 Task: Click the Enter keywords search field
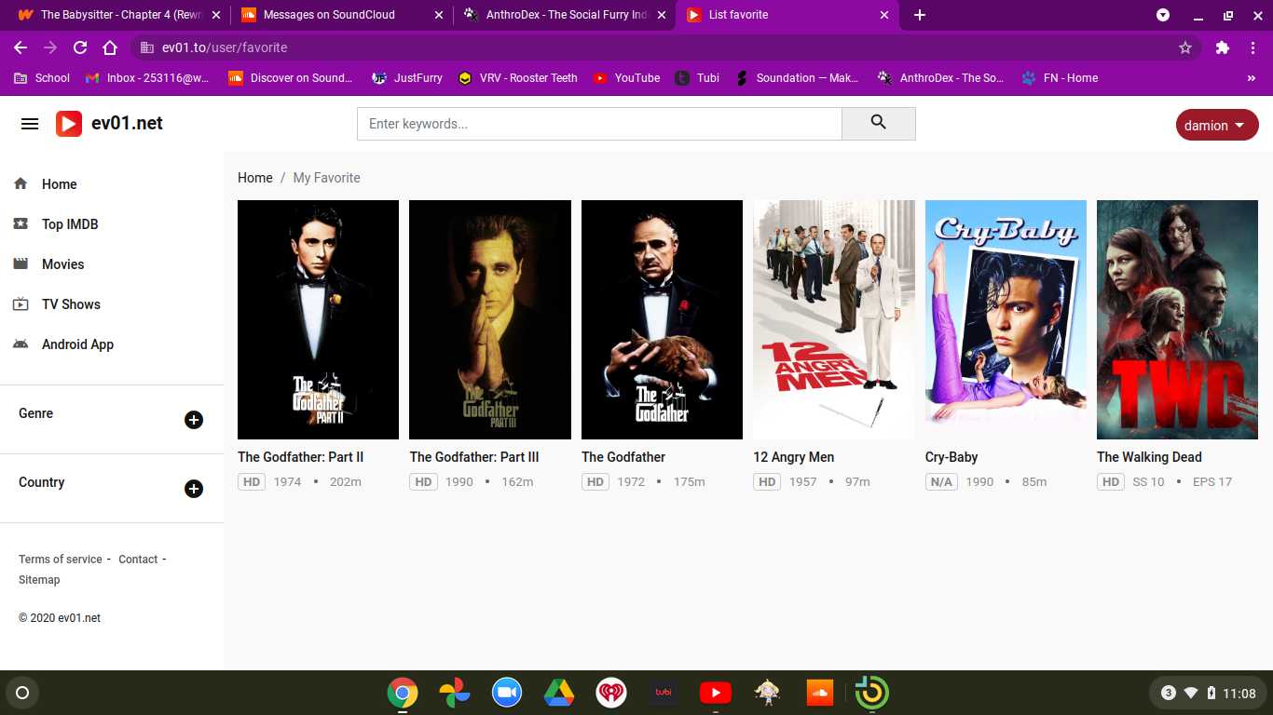coord(599,123)
